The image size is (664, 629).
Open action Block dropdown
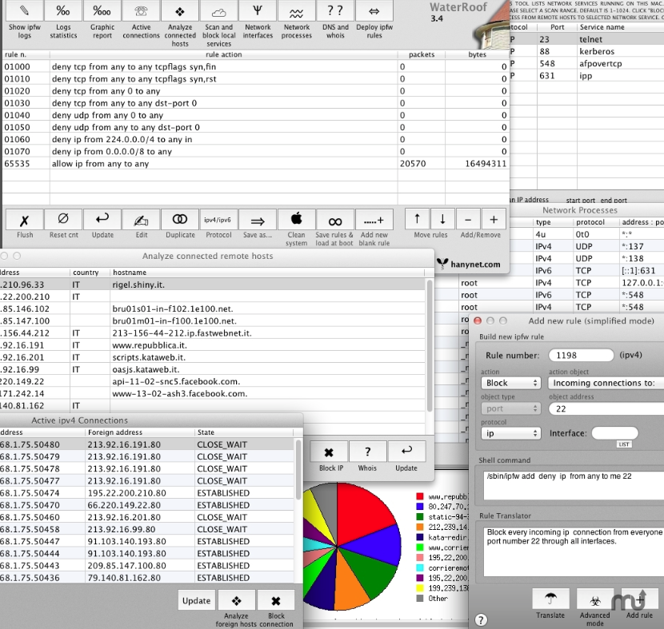(510, 383)
